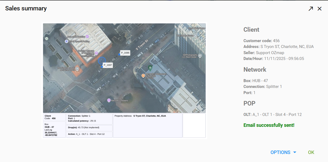Click Client Code: 456 cell in table
328x162 pixels.
[x=54, y=117]
